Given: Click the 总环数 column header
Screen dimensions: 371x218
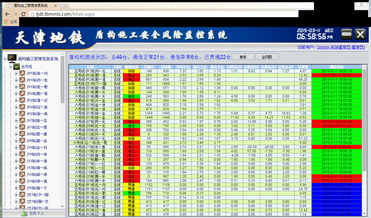Looking at the screenshot, I should pos(166,67).
